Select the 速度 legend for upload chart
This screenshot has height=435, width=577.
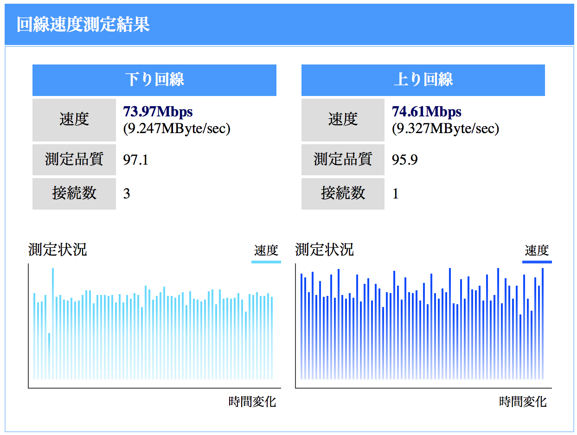tap(537, 250)
